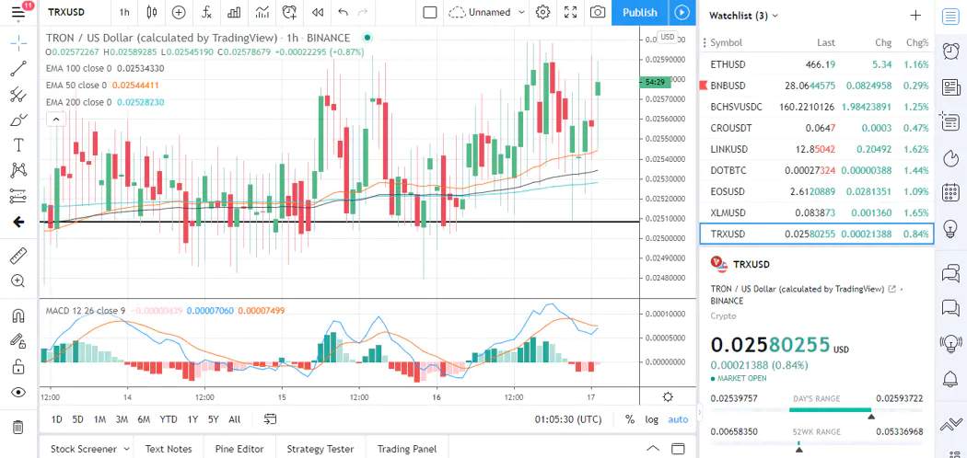The image size is (967, 458).
Task: Collapse the indicator legend chevron
Action: [x=55, y=120]
